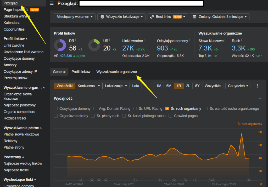This screenshot has width=268, height=187.
Task: Collapse Wyszukiwanie organiczne sidebar section
Action: click(44, 88)
